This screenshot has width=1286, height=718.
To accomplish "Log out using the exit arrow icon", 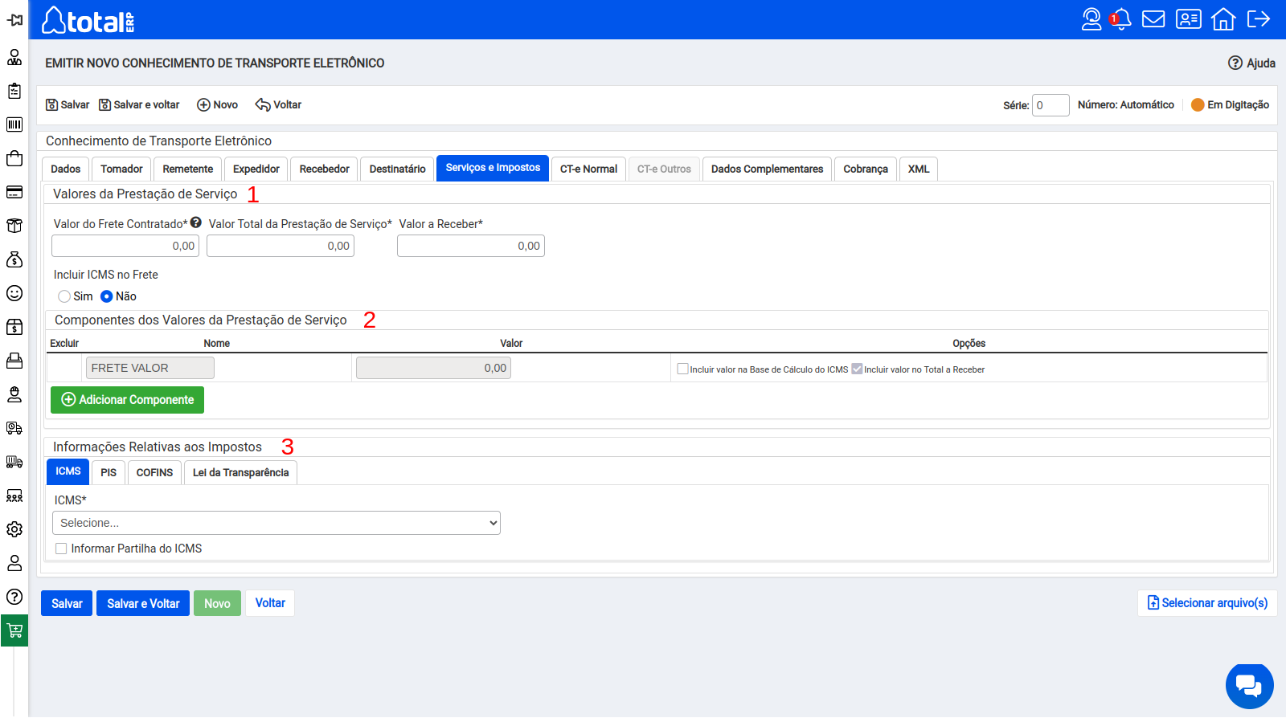I will coord(1259,19).
